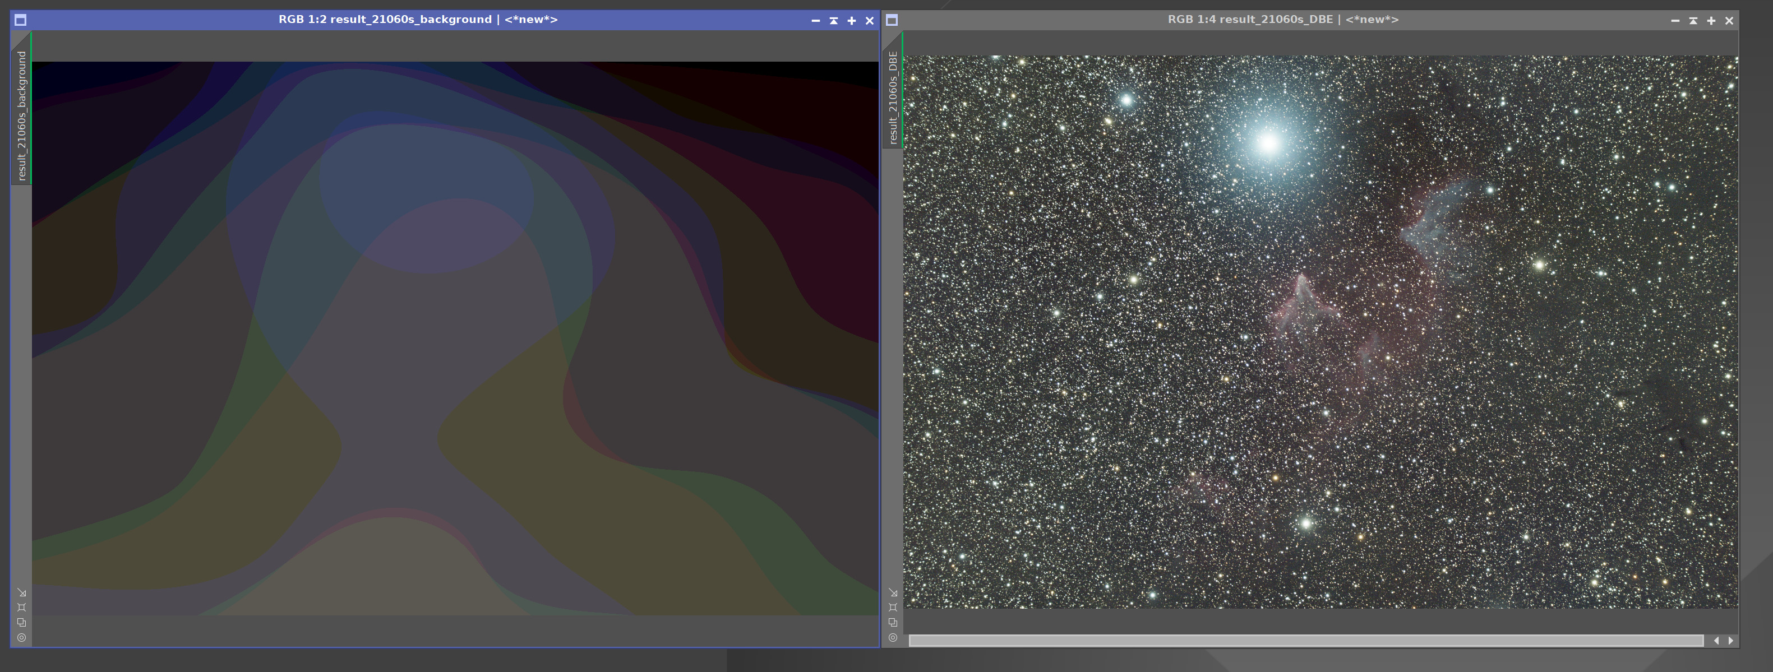This screenshot has width=1773, height=672.
Task: Click the result_21060s_background window menu icon
Action: [x=21, y=20]
